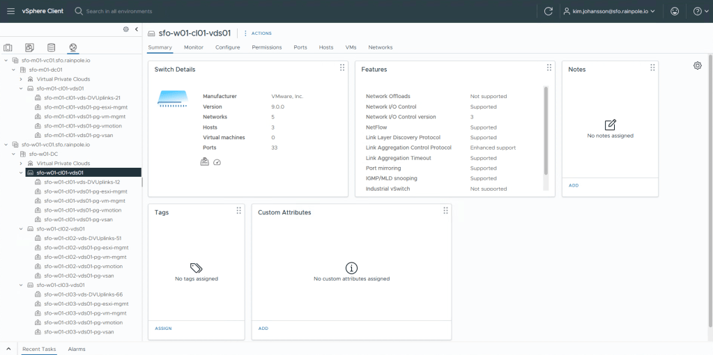Switch to Hosts and Clusters inventory view
Image resolution: width=713 pixels, height=355 pixels.
click(8, 47)
